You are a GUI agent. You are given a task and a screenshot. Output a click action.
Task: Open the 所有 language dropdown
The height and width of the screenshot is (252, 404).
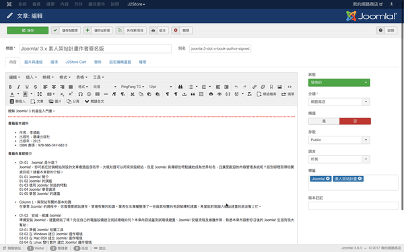(x=339, y=159)
